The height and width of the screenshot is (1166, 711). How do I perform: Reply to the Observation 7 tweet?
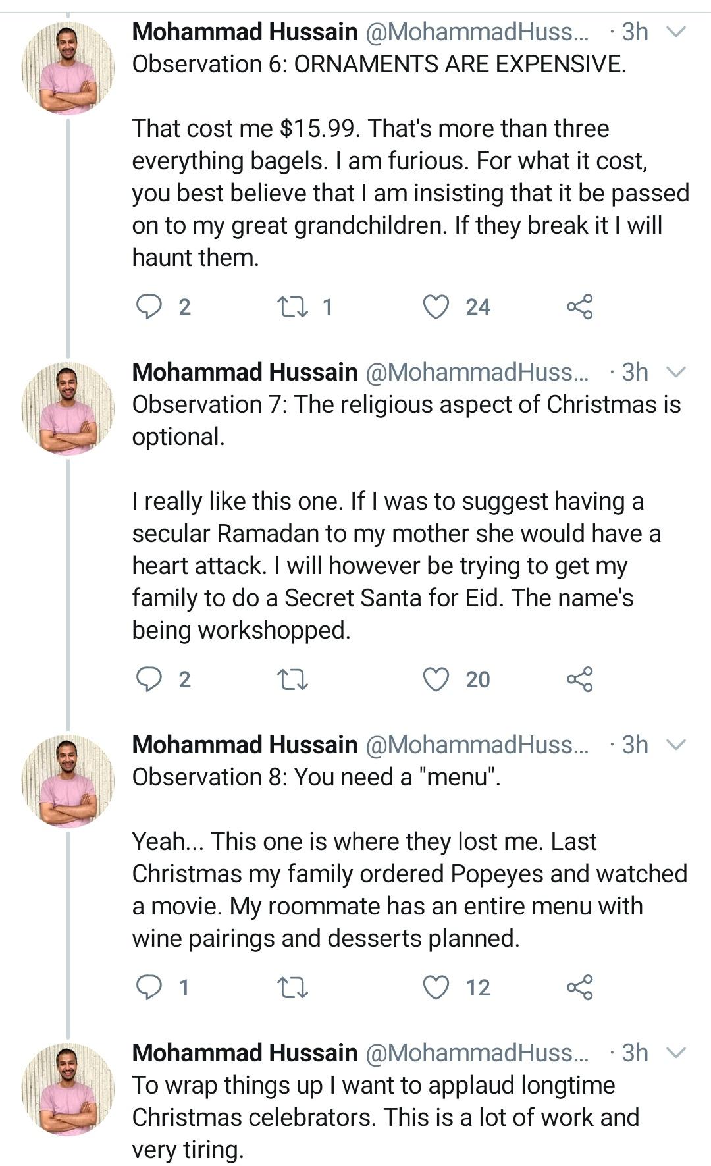(x=149, y=679)
